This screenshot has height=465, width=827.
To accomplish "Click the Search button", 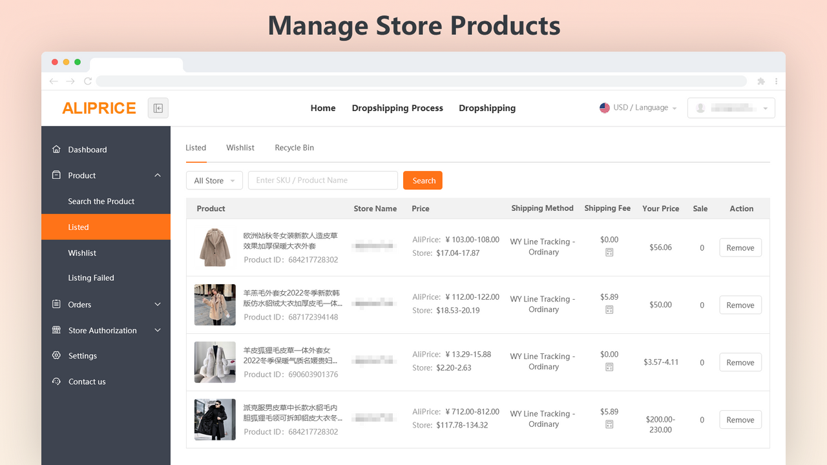I will coord(423,180).
